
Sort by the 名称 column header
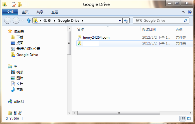(x=80, y=29)
